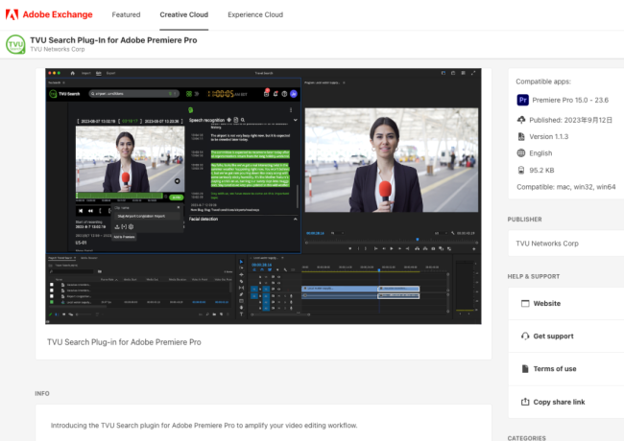Open TVU Networks Corp publisher card
The width and height of the screenshot is (624, 441).
(x=566, y=244)
